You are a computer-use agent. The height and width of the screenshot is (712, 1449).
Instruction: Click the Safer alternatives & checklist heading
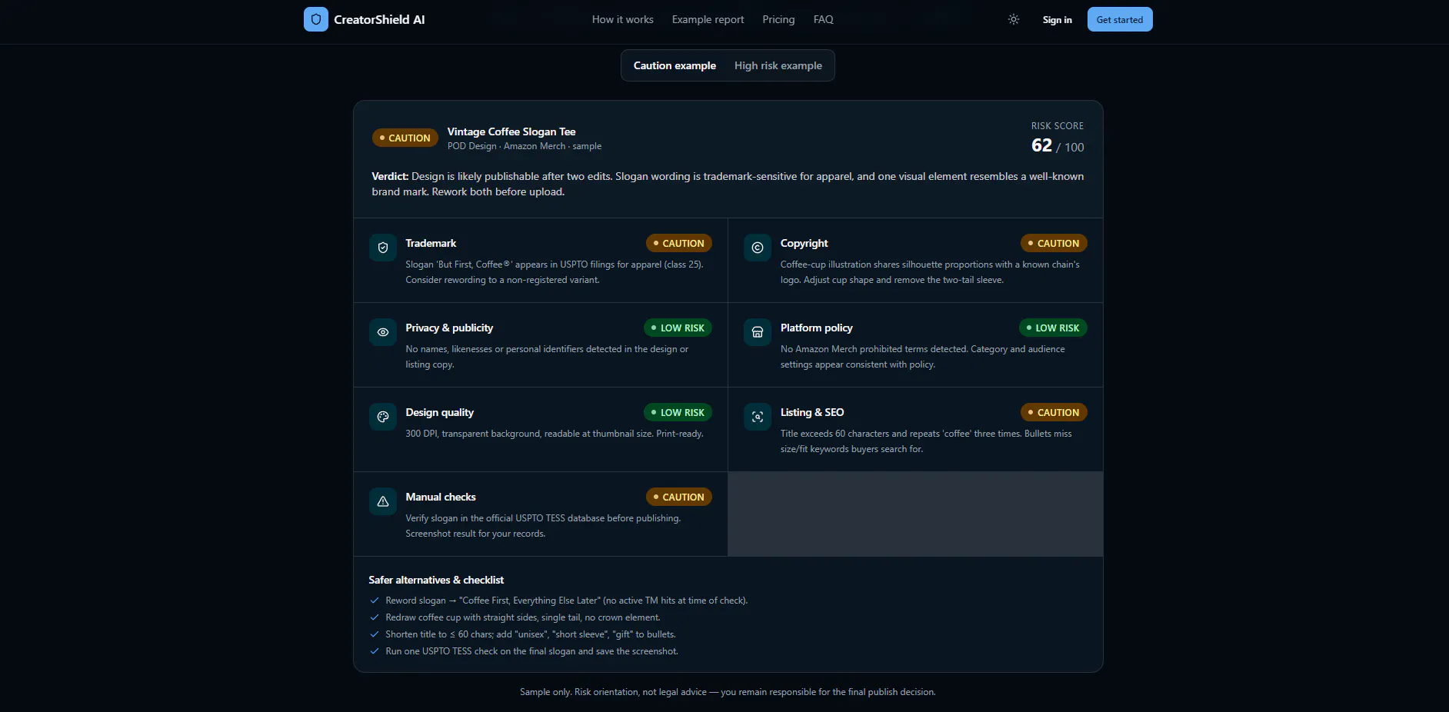point(436,580)
